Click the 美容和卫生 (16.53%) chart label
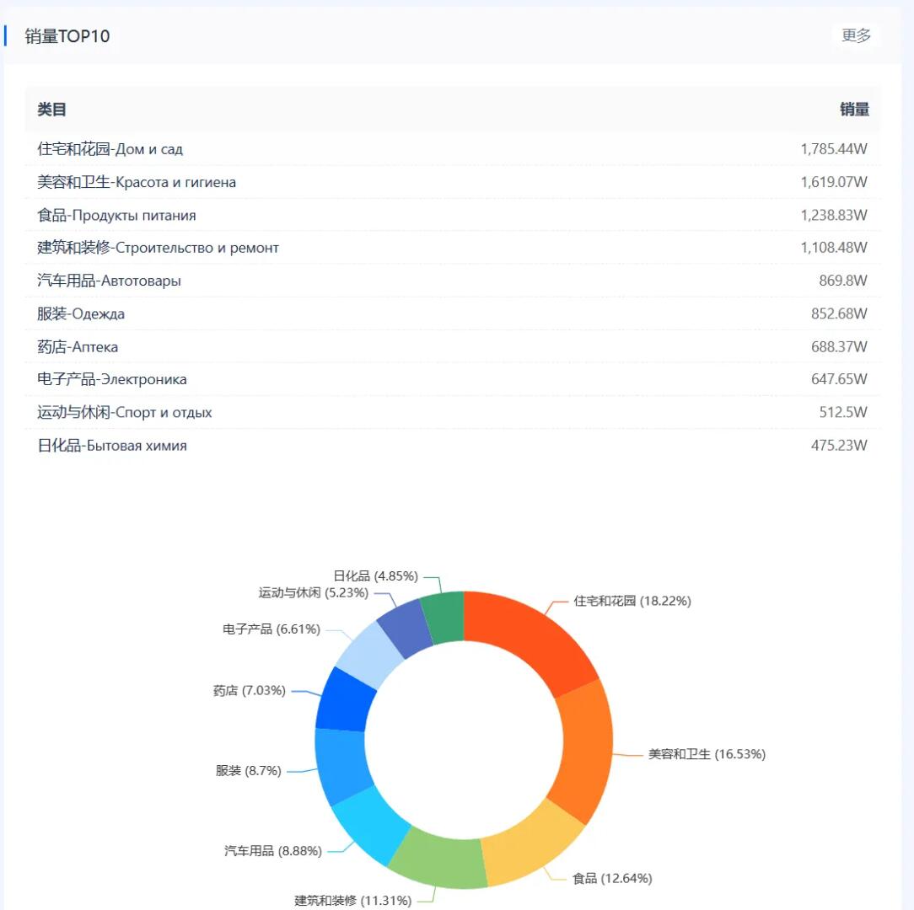 tap(707, 754)
